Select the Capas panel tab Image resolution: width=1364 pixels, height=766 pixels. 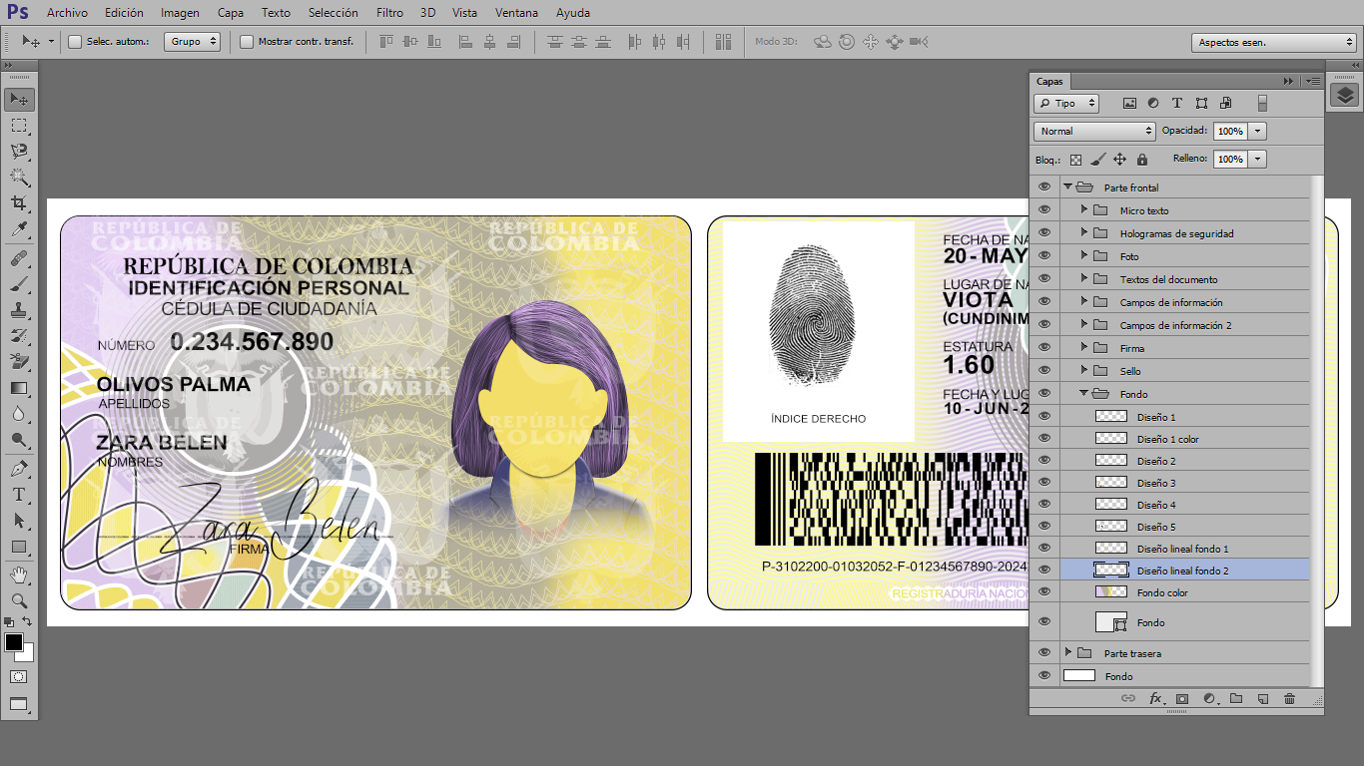[x=1049, y=81]
